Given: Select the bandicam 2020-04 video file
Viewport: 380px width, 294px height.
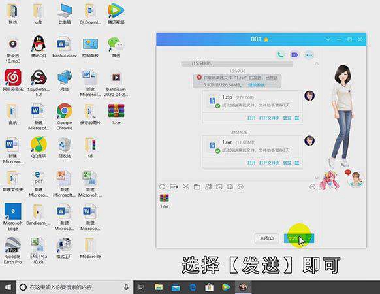Looking at the screenshot, I should click(x=116, y=83).
